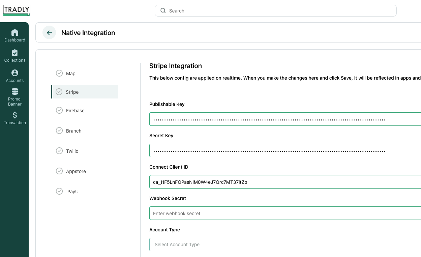
Task: Click the Tradly logo
Action: pyautogui.click(x=17, y=10)
